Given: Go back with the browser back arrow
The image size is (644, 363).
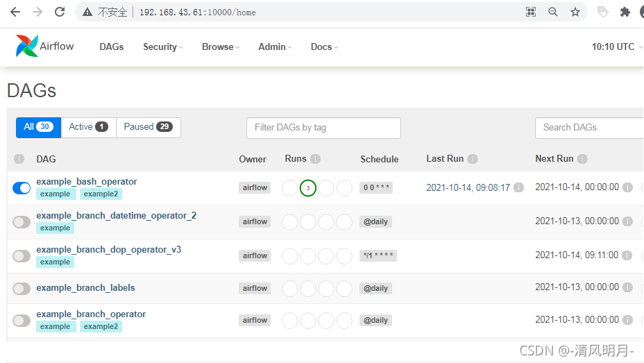Looking at the screenshot, I should (15, 12).
